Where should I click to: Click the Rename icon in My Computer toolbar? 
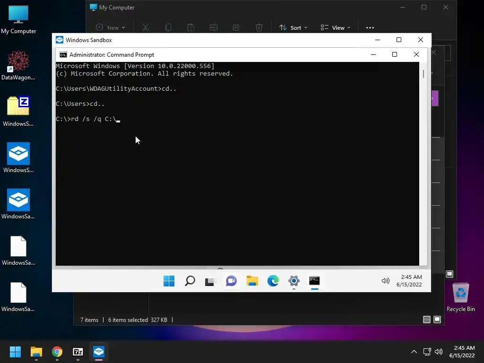click(214, 27)
